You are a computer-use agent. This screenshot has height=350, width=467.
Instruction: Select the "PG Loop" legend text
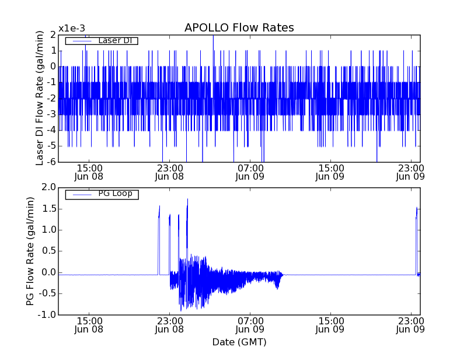(x=114, y=194)
